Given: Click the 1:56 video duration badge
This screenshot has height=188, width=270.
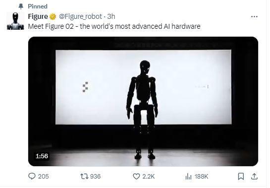Looking at the screenshot, I should coord(42,156).
